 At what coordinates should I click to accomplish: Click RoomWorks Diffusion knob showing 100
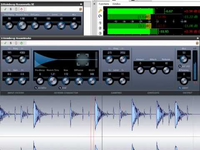pos(79,81)
